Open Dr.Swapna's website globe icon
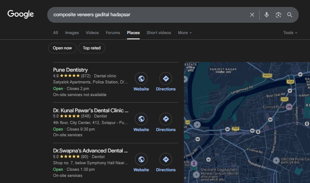 141,159
